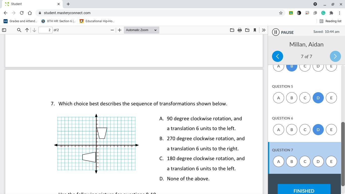
Task: Select answer C for Question 7
Action: pos(305,161)
